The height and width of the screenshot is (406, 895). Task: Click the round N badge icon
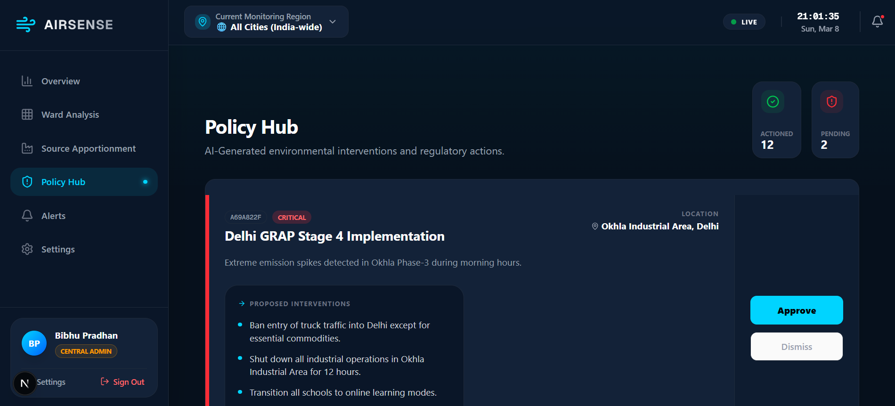(x=24, y=383)
